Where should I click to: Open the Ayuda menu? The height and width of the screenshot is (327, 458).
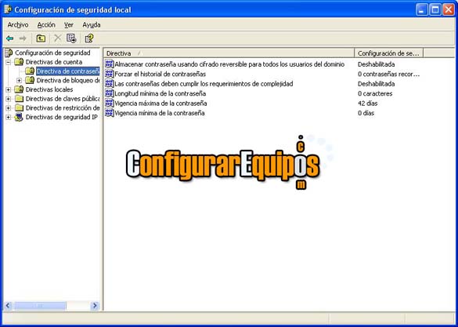pos(92,25)
